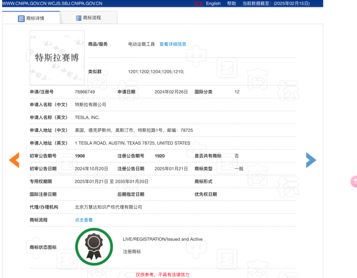This screenshot has width=357, height=278.
Task: Click data cutoff date 2025年02月15日 in header
Action: pos(292,3)
